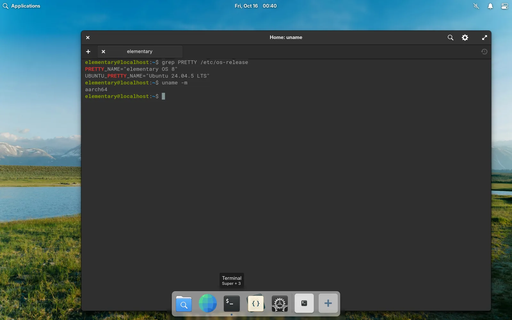Click the UBUNTU_PRETTY_NAME output line
Screen dimensions: 512x320
[x=147, y=76]
